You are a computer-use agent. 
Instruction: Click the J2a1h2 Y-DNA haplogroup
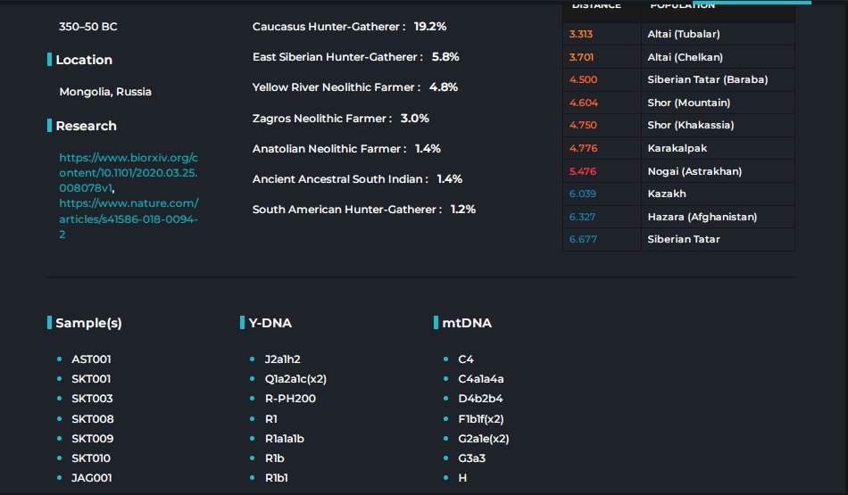tap(282, 359)
